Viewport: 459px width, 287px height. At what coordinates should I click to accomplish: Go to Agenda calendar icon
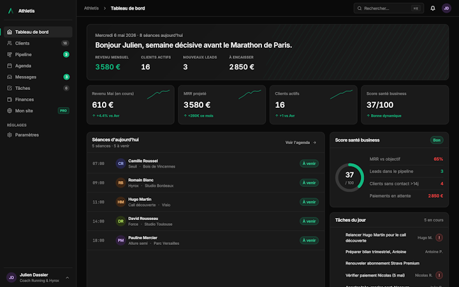pos(10,66)
